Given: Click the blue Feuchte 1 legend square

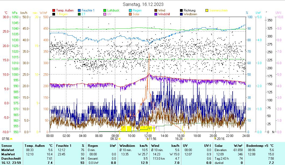Looking at the screenshot, I should [79, 10].
